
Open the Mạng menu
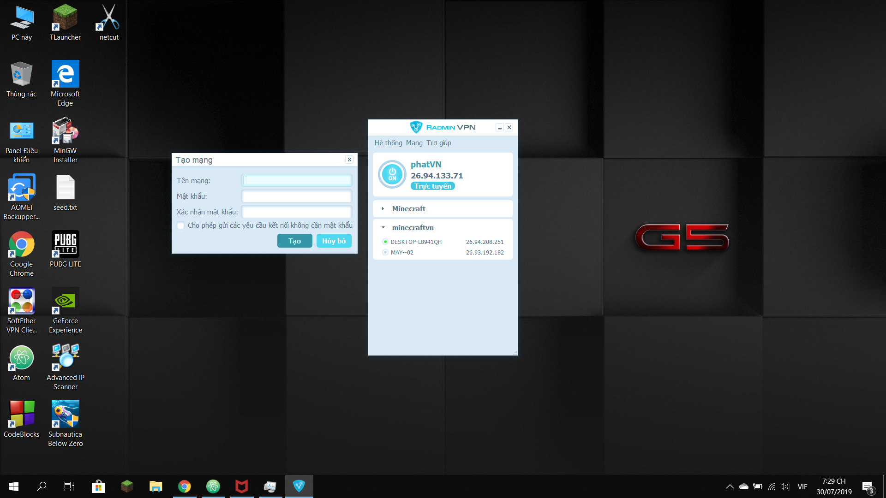(414, 143)
